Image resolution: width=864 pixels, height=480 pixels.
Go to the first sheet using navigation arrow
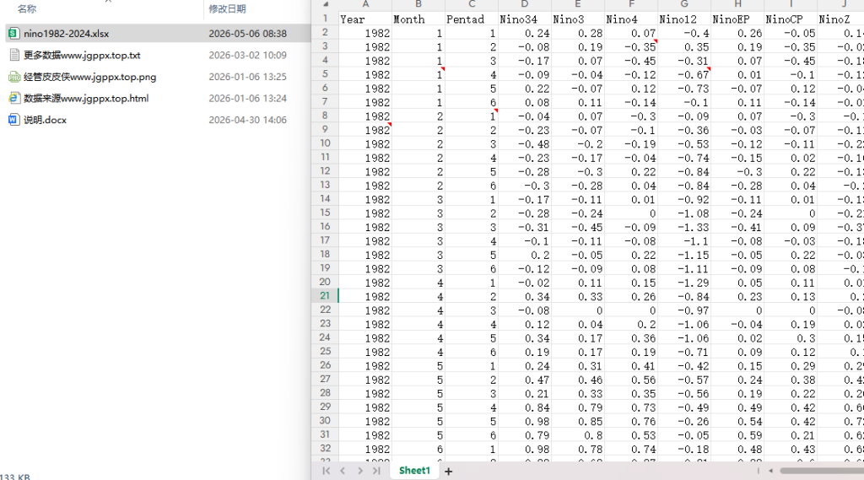[327, 471]
